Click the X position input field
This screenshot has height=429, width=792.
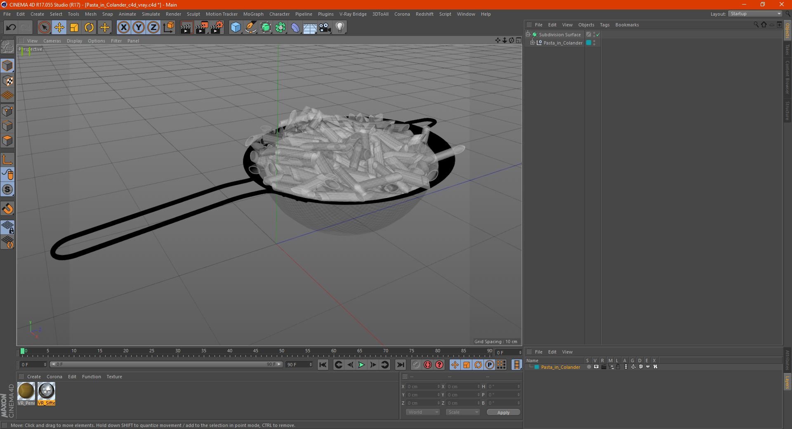pyautogui.click(x=424, y=387)
